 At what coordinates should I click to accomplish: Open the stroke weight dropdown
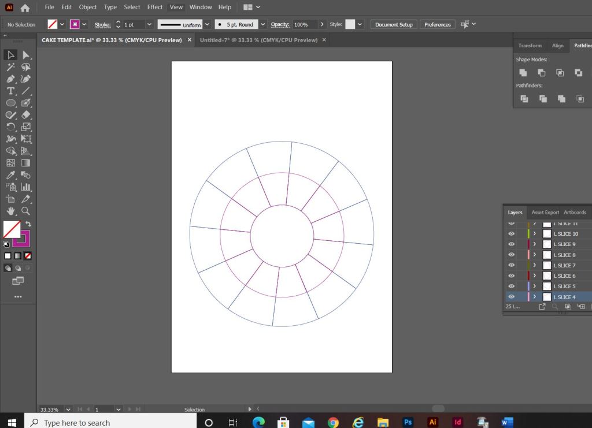149,25
